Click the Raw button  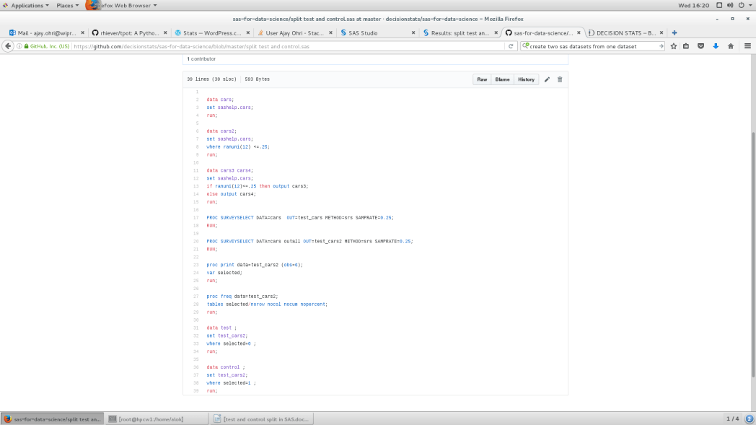[481, 79]
